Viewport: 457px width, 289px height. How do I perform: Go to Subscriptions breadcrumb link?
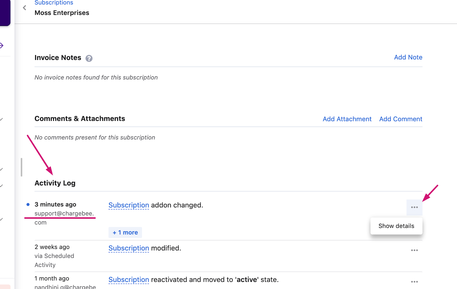(54, 3)
